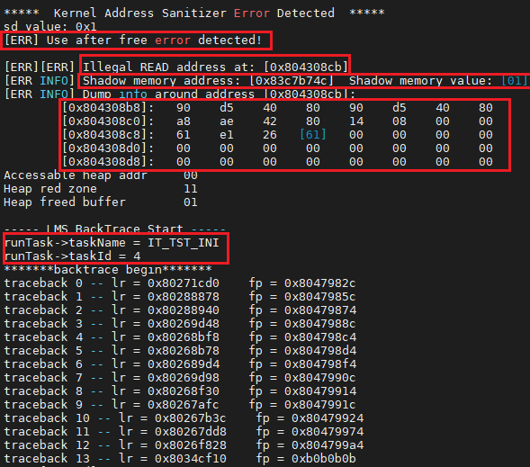Click traceback 11 lr value 0x80267dd8

pyautogui.click(x=191, y=432)
